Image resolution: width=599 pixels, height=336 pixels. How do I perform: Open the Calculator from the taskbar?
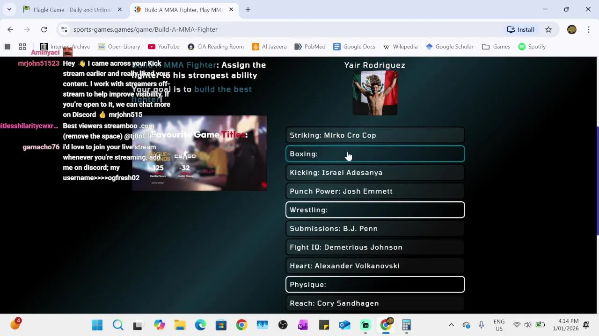[x=406, y=325]
